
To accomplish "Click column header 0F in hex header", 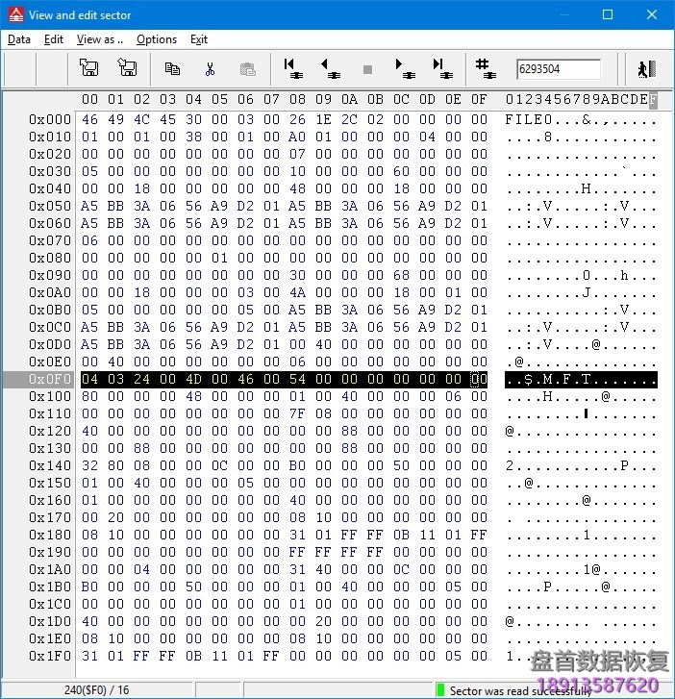I will coord(479,99).
